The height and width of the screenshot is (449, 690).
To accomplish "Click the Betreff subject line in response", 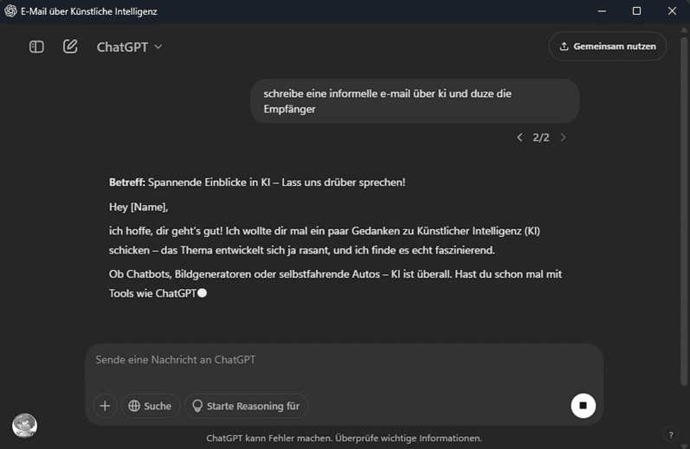I will [x=257, y=183].
